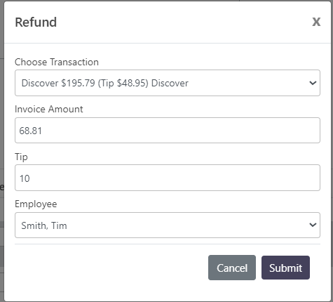Viewport: 333px width, 302px height.
Task: Click the Invoice Amount label
Action: point(49,109)
